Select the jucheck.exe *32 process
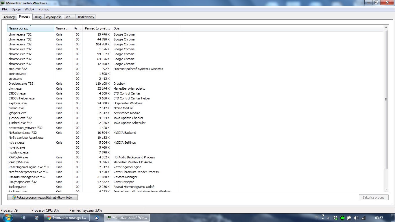Screen dimensions: 395x222 (x=94, y=118)
